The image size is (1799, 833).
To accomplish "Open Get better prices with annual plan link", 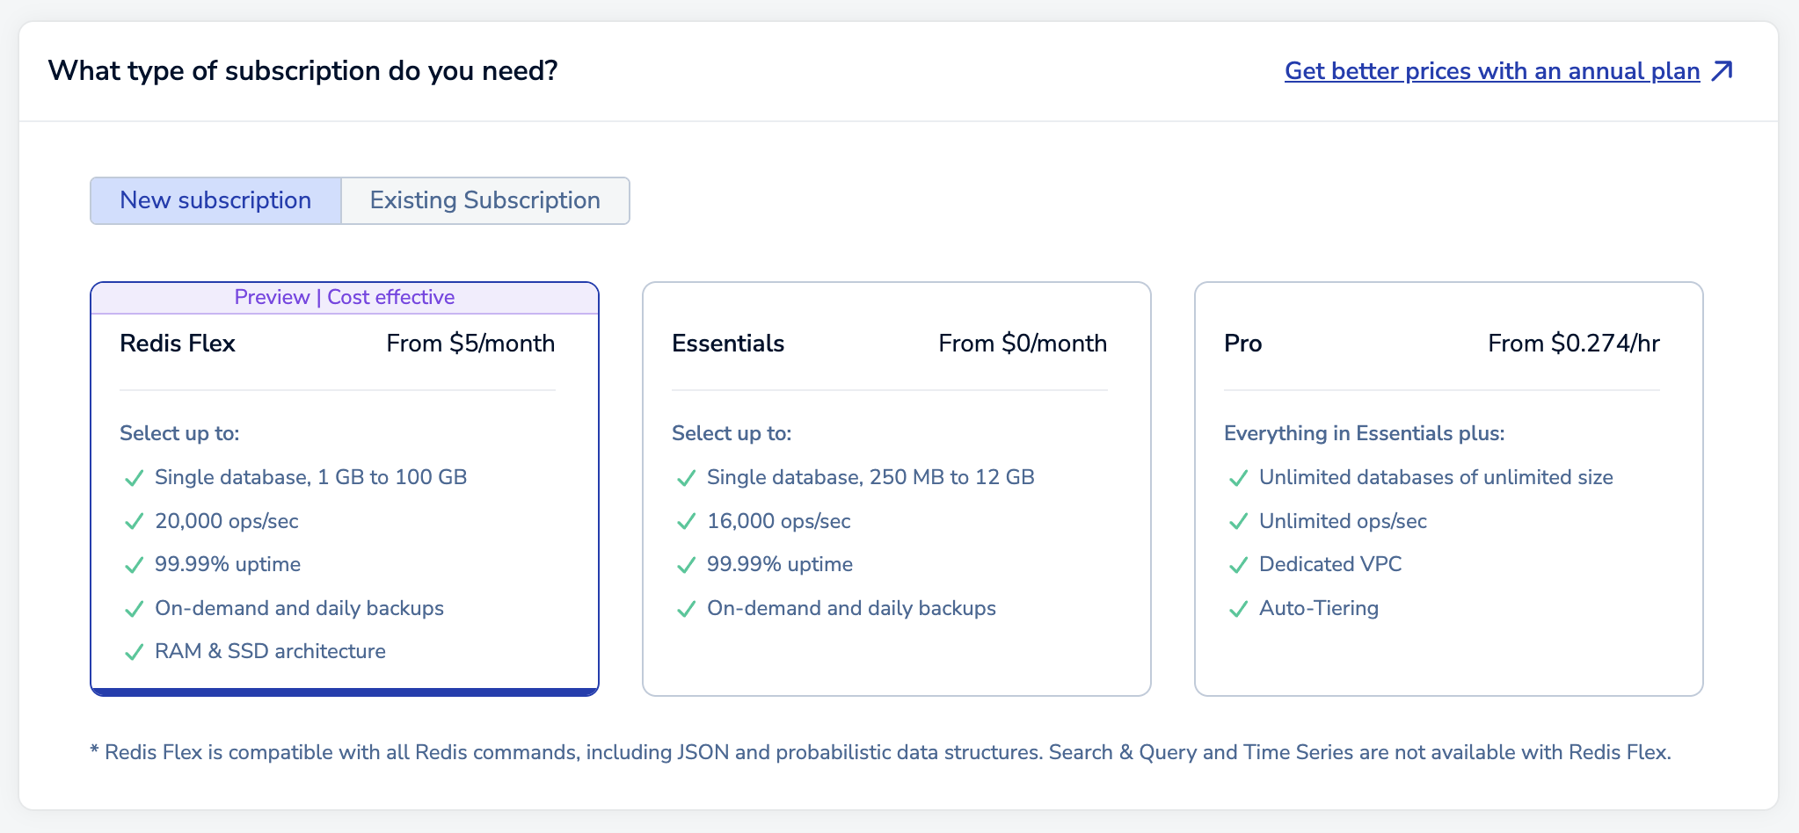I will pyautogui.click(x=1491, y=71).
